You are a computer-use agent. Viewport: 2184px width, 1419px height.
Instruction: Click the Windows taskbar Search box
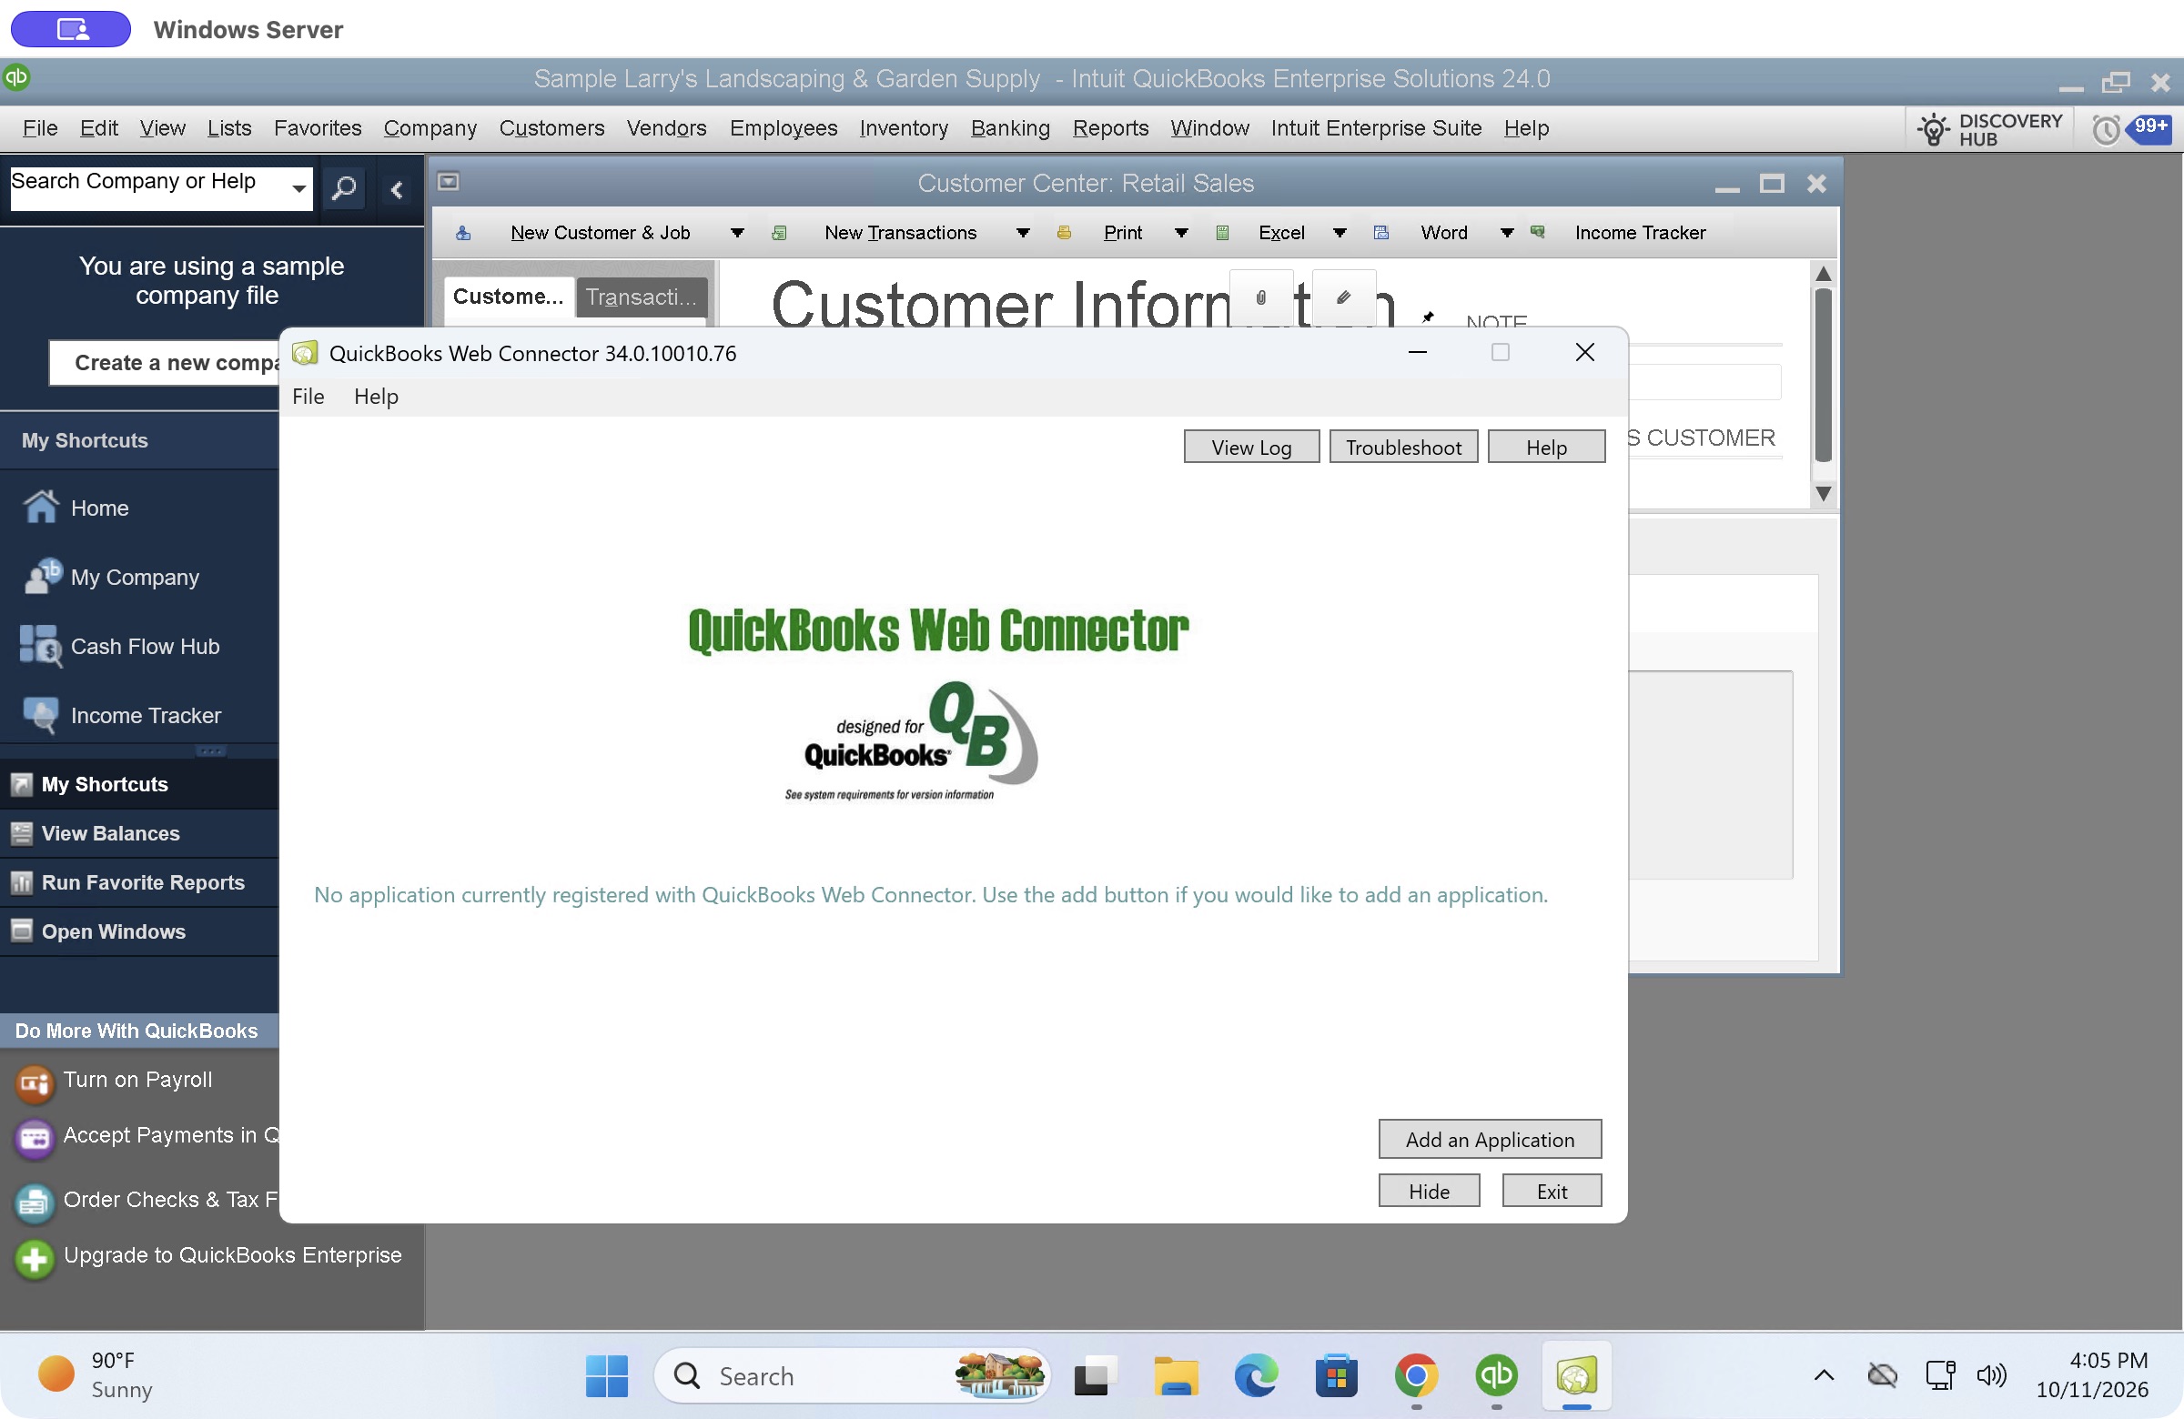pos(854,1375)
